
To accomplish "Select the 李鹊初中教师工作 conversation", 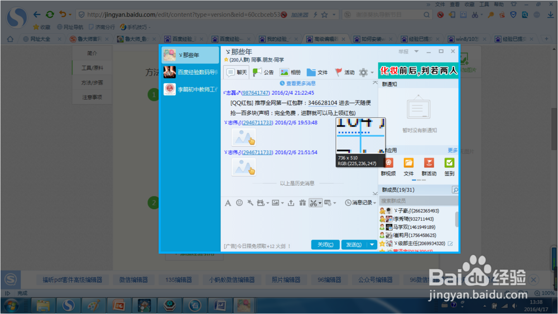I will coord(190,89).
